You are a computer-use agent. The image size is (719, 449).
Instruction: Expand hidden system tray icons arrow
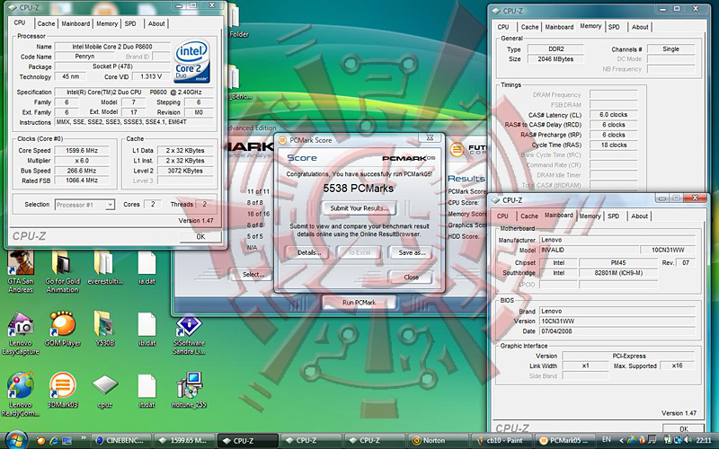621,440
